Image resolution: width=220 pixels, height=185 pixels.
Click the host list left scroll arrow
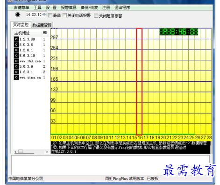coord(15,152)
